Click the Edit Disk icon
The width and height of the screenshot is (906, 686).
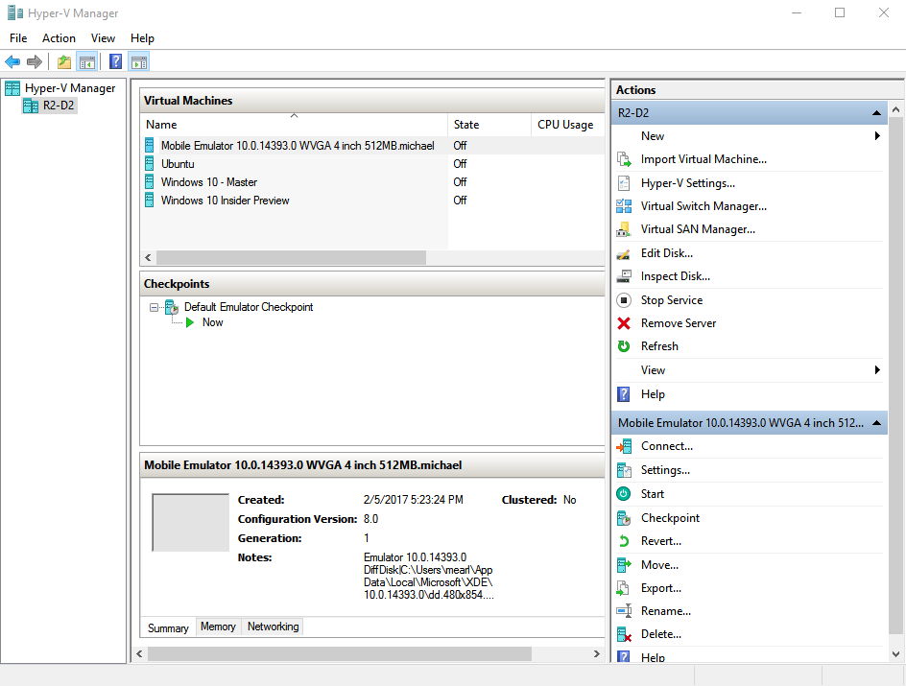click(x=624, y=253)
